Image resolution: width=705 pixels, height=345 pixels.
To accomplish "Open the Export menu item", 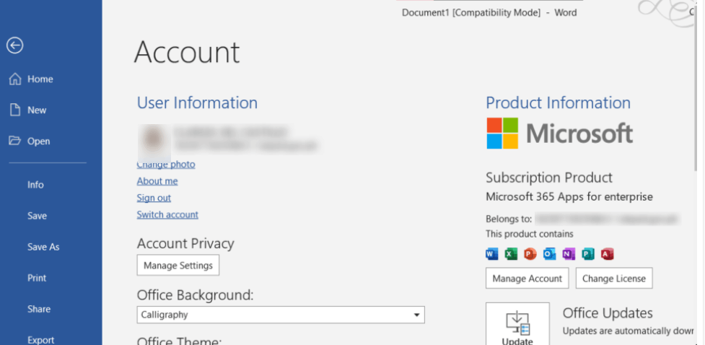I will [x=41, y=340].
